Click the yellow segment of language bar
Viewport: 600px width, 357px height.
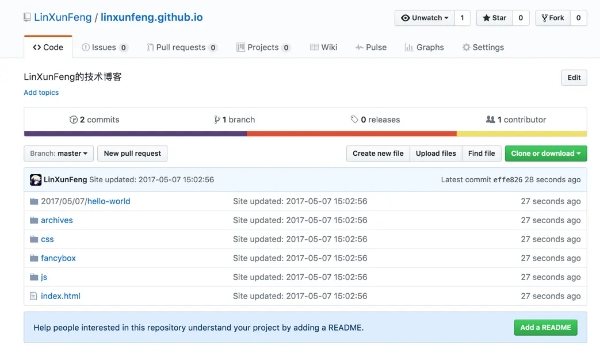(x=522, y=134)
